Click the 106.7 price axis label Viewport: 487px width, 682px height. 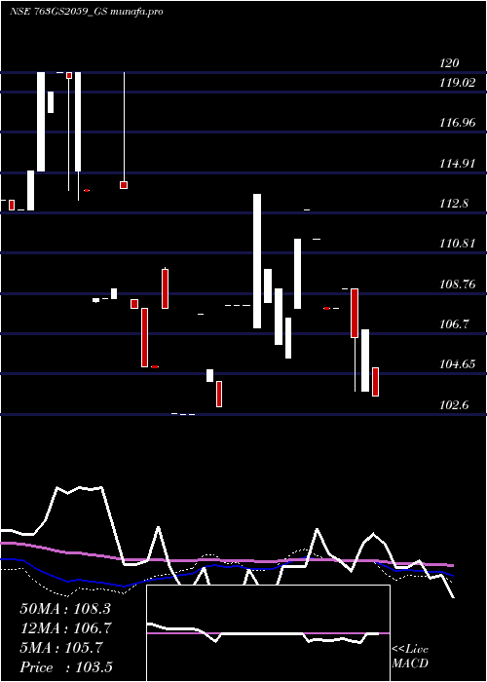(454, 324)
